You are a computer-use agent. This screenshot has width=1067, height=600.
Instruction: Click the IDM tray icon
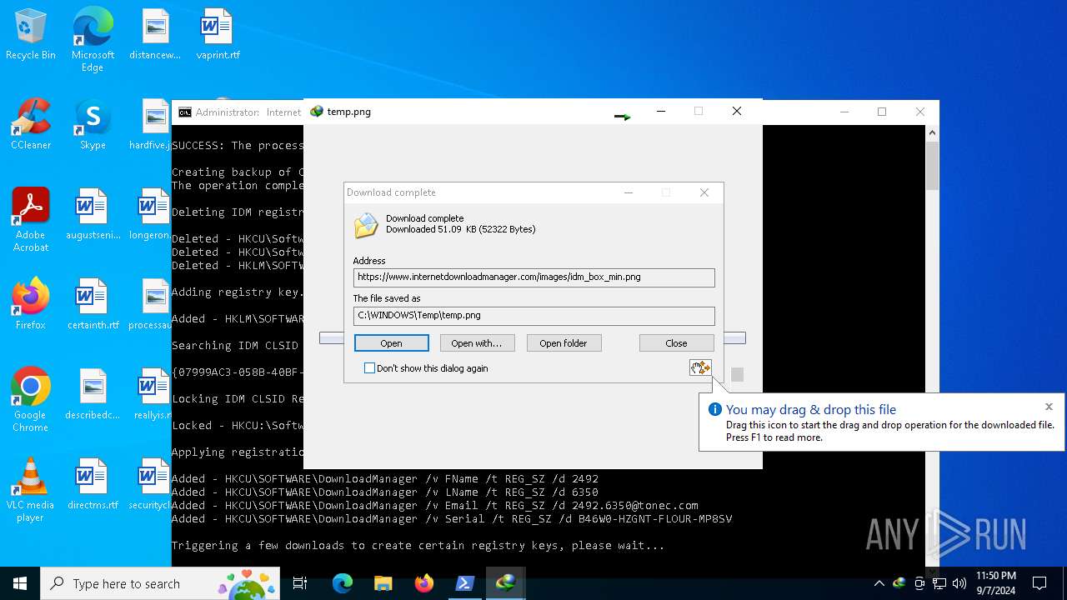pos(899,583)
